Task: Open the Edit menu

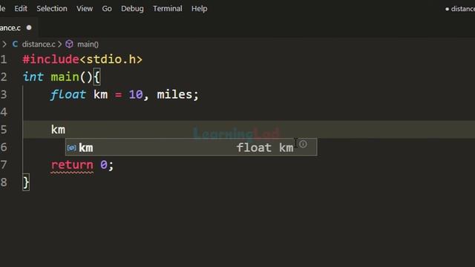Action: 21,8
